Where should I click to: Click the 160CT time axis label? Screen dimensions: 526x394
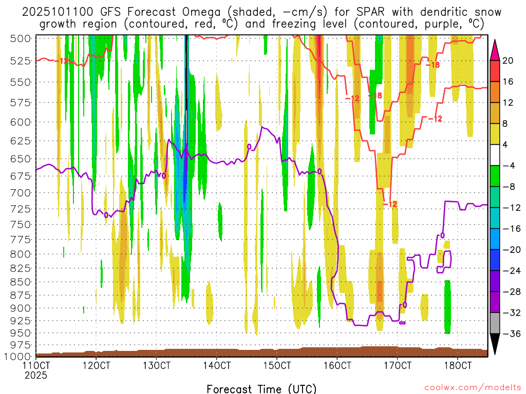[x=337, y=365]
